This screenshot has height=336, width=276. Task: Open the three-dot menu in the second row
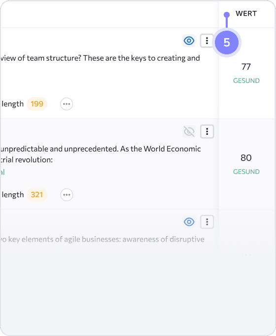click(207, 131)
